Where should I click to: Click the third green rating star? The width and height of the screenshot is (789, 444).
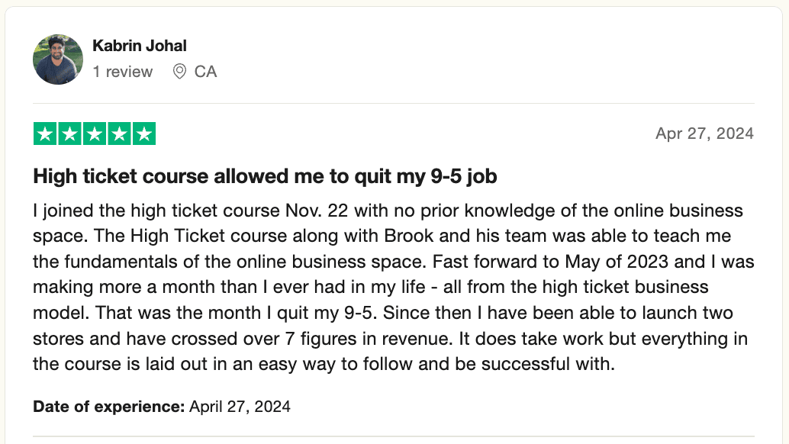coord(95,134)
